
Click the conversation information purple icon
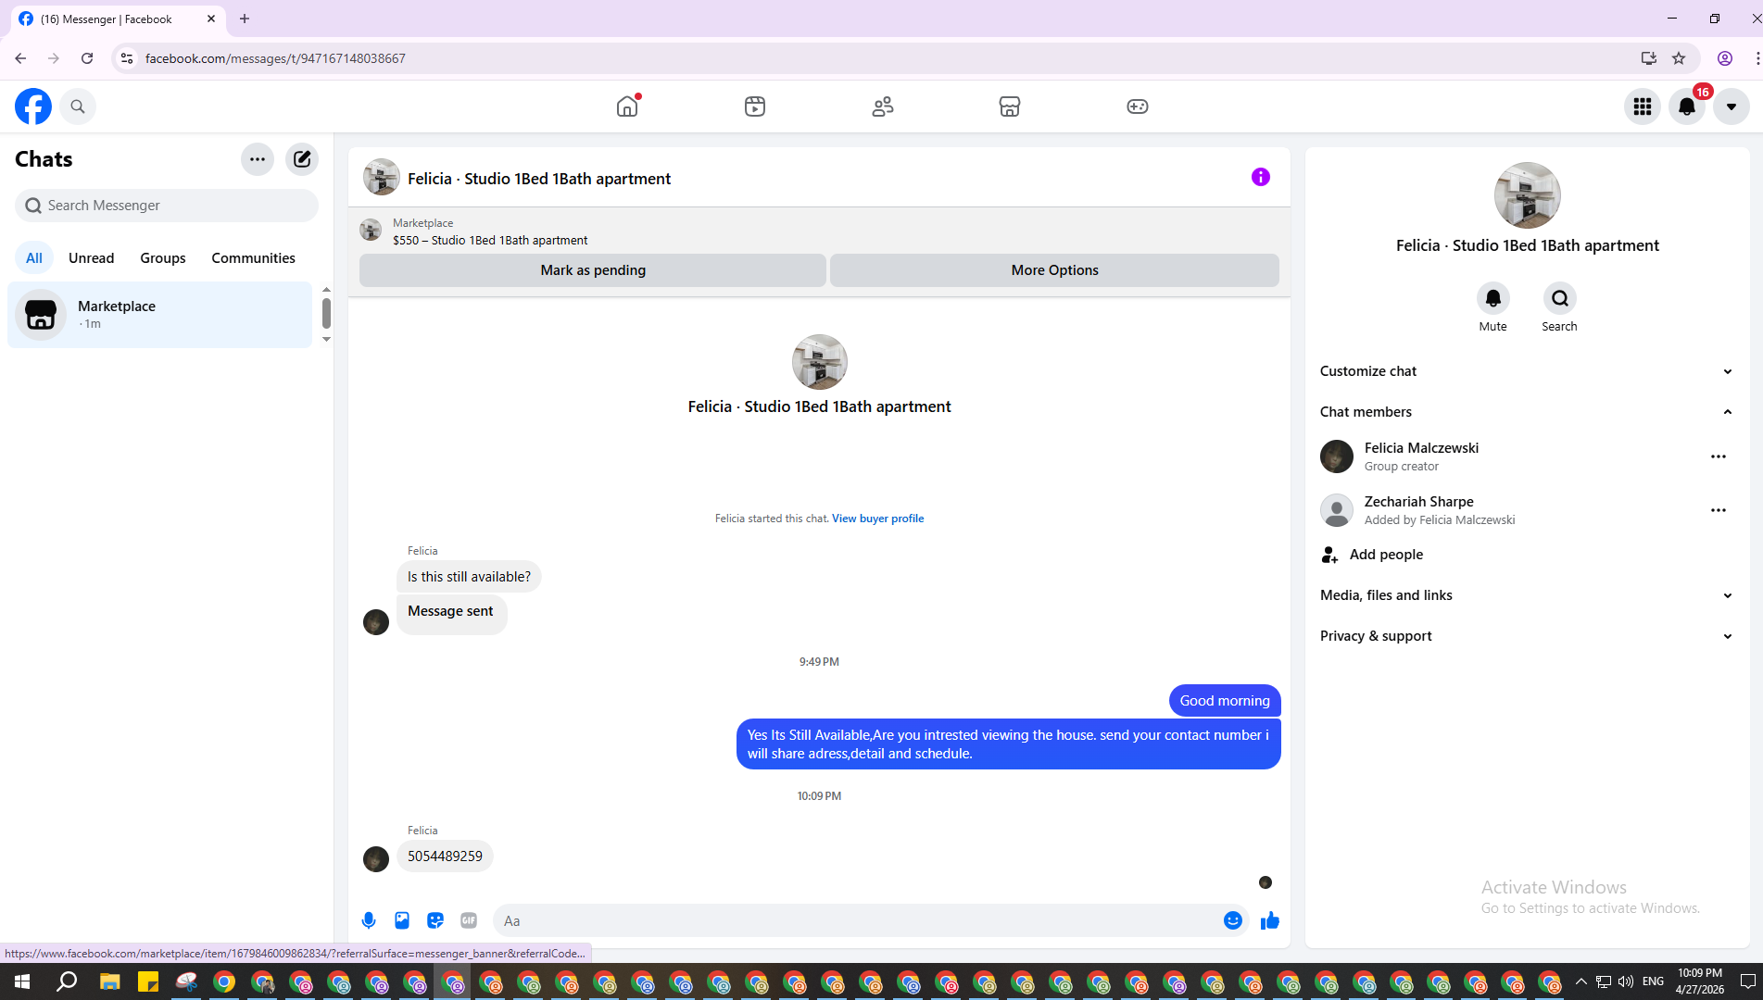coord(1261,177)
